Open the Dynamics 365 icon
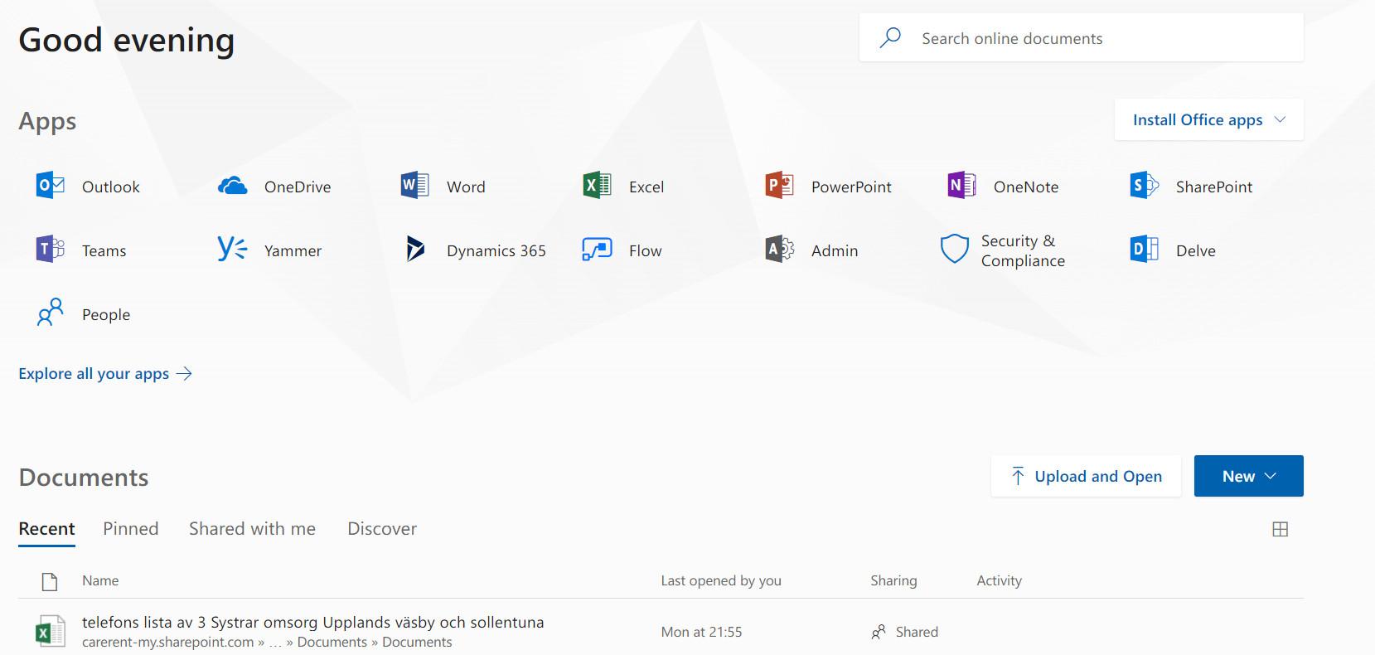Image resolution: width=1375 pixels, height=655 pixels. pos(415,249)
